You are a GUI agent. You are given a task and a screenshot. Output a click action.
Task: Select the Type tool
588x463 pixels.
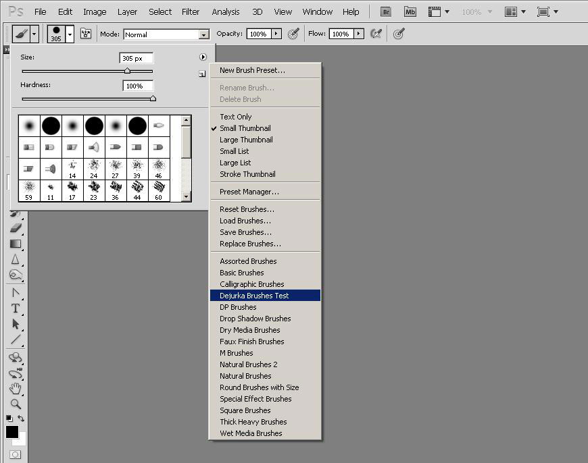tap(15, 308)
